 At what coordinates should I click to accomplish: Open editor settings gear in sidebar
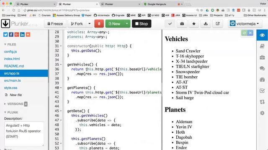tap(262, 113)
